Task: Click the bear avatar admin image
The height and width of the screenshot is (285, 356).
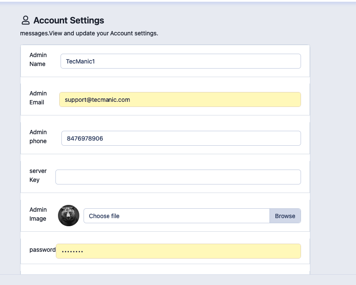Action: (69, 216)
